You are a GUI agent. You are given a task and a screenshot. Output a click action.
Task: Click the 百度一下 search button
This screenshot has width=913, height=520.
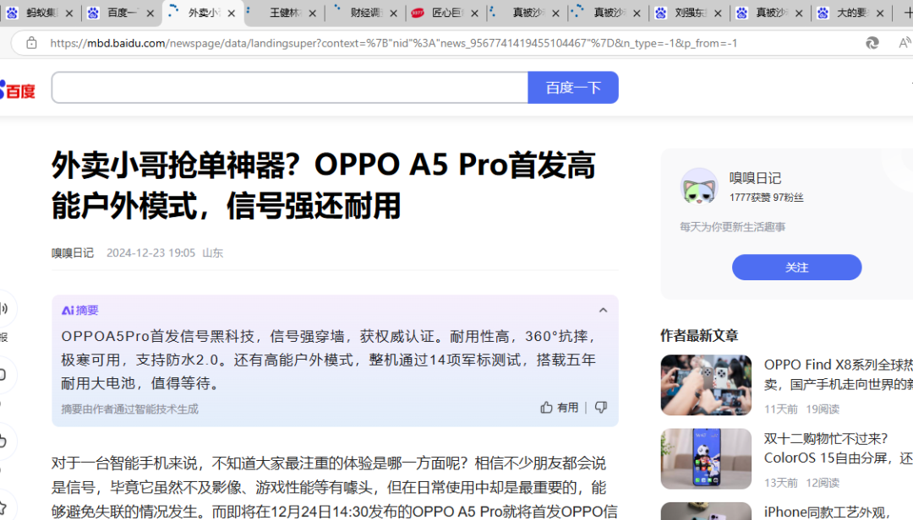(572, 88)
